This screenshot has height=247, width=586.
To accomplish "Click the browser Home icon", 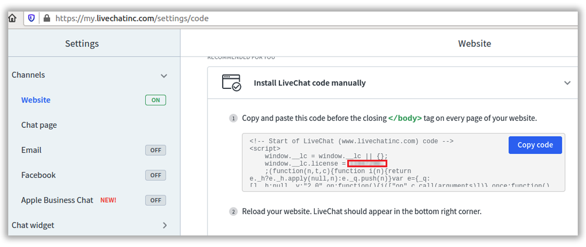I will (12, 18).
